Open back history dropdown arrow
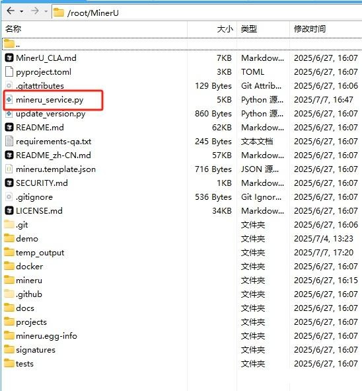This screenshot has width=362, height=391. pos(22,11)
